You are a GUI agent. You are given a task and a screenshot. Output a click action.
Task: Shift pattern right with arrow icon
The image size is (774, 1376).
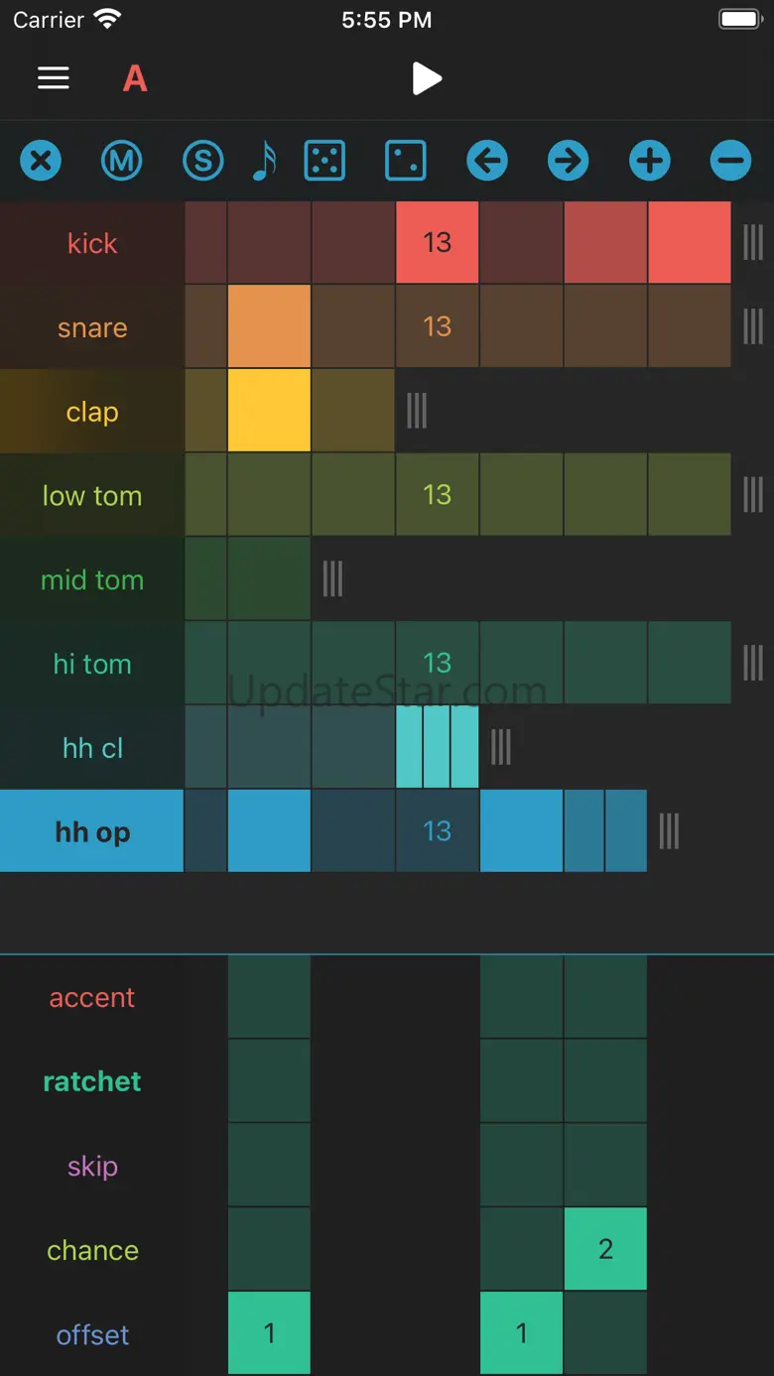tap(568, 160)
